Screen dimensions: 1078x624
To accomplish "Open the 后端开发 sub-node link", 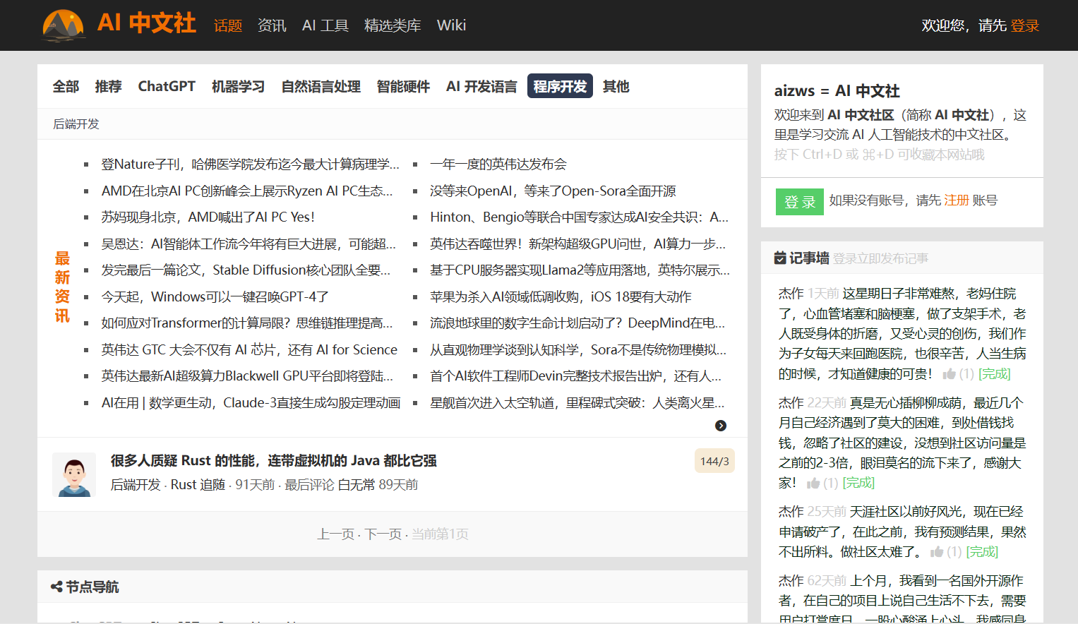I will click(x=76, y=124).
